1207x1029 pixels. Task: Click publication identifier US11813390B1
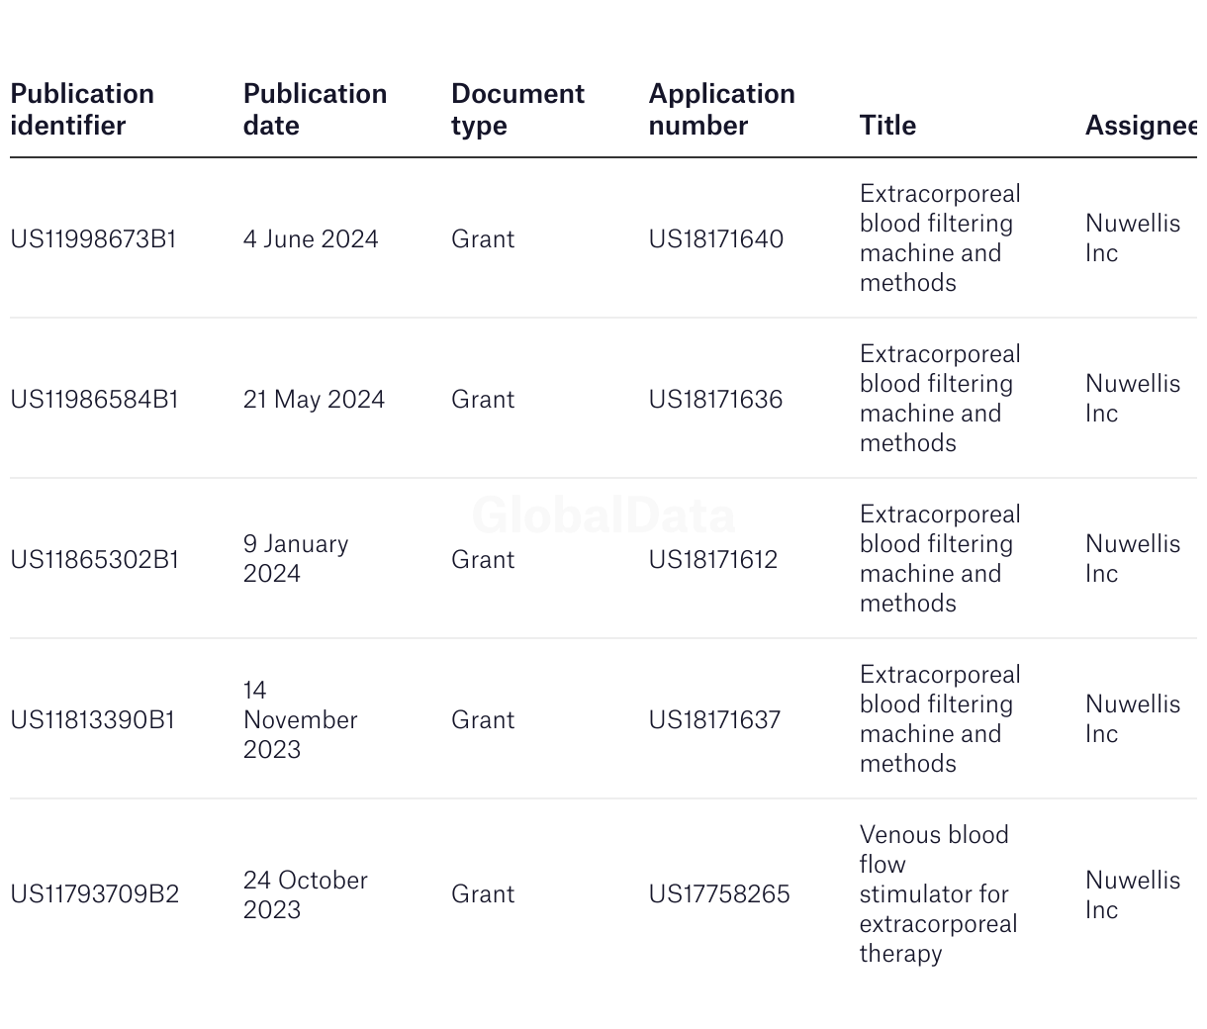pyautogui.click(x=92, y=719)
